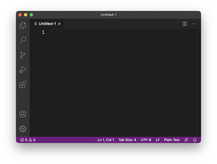Open the Source Control view
Screen dimensions: 217x164
pos(23,55)
